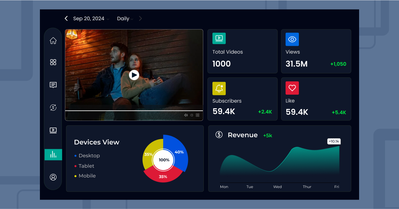Screen dimensions: 399x209
Task: Open the profile icon at sidebar bottom
Action: (x=53, y=177)
